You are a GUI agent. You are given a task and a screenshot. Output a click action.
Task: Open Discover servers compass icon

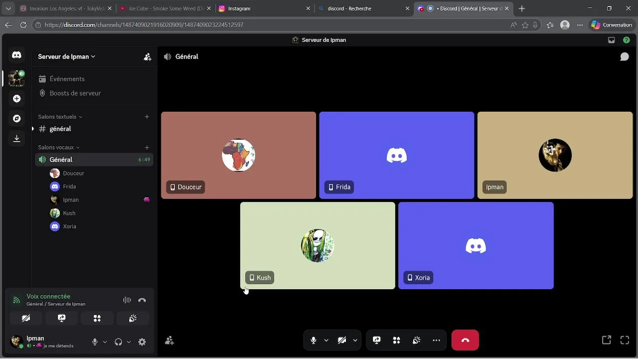[16, 119]
